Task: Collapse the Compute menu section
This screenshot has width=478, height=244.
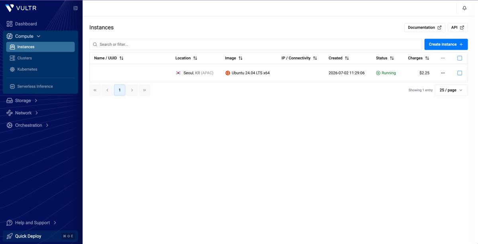Action: tap(39, 36)
